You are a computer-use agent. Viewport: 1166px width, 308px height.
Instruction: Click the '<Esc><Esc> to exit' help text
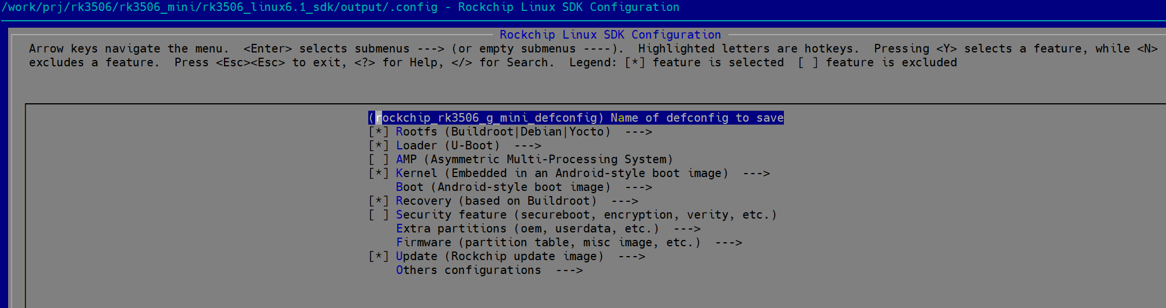click(281, 62)
